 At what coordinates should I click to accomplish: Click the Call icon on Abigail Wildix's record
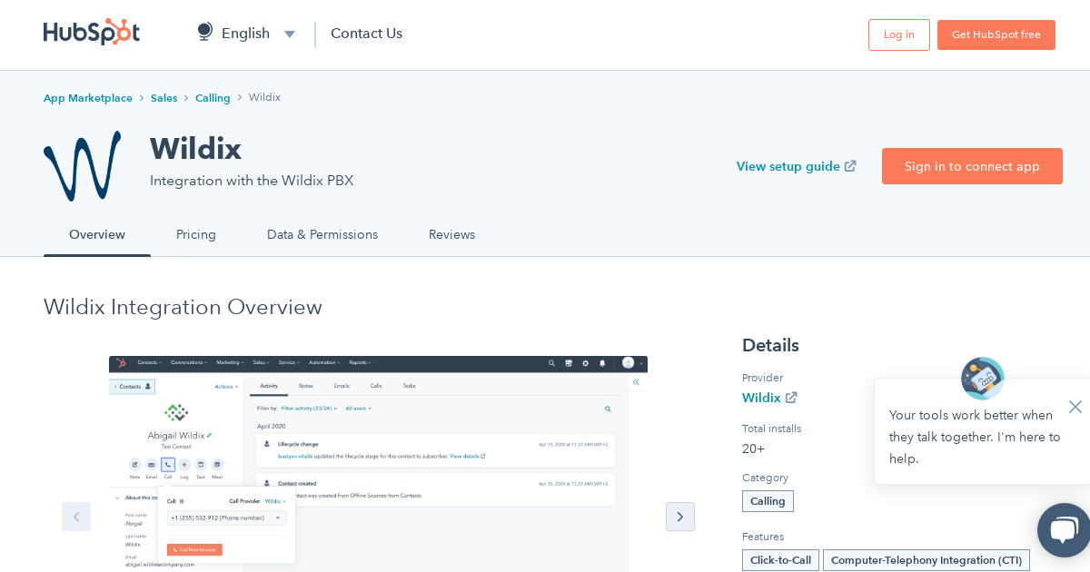(168, 464)
